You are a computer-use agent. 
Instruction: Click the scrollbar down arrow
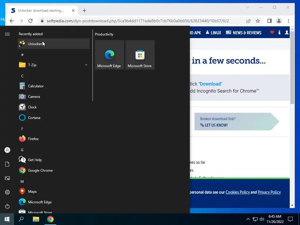[292, 205]
